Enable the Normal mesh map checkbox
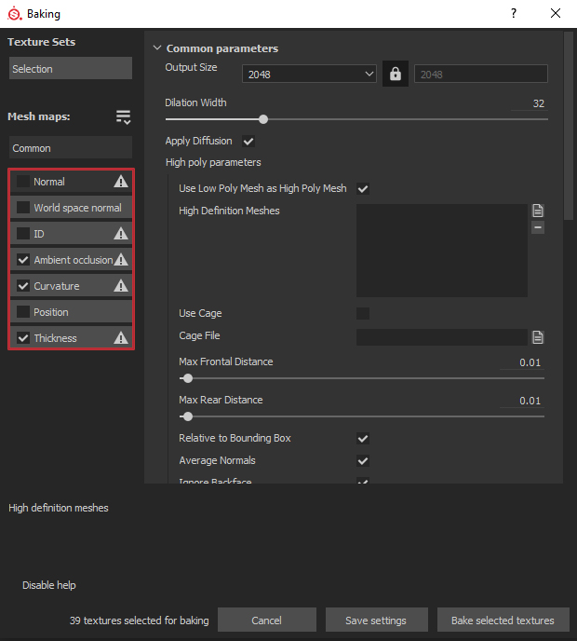Viewport: 577px width, 641px height. (x=23, y=182)
